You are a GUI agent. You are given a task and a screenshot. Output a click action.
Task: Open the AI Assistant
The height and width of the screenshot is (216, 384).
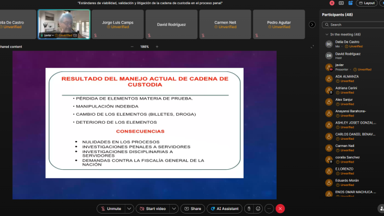click(224, 209)
